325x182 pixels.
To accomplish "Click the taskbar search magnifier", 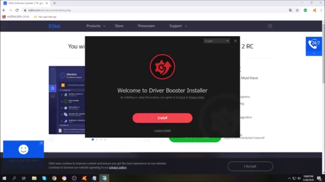I will 14,178.
